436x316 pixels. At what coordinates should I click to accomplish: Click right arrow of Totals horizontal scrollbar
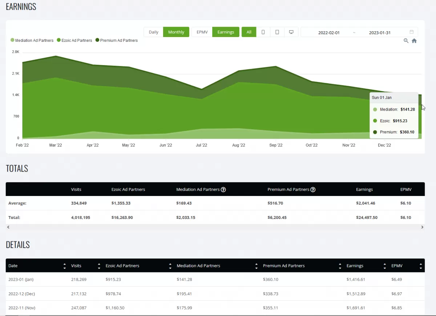point(422,227)
